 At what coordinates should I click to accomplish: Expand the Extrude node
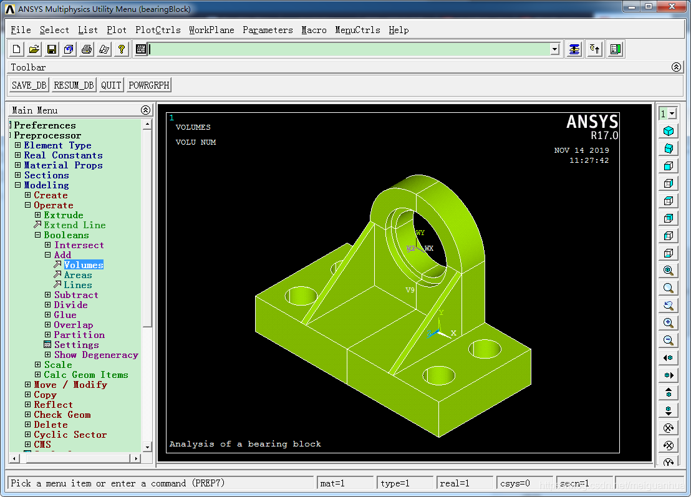tap(38, 215)
